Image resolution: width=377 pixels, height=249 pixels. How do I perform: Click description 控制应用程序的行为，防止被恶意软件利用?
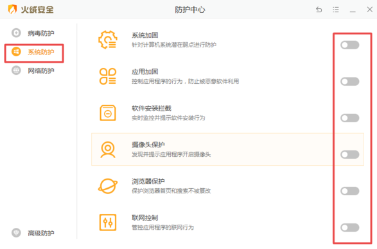point(185,81)
